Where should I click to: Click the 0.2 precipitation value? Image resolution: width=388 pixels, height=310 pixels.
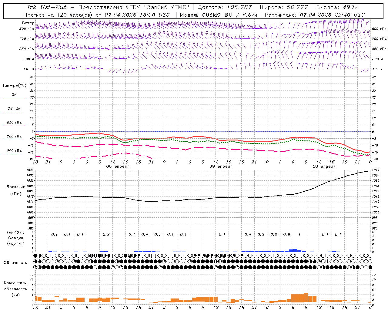106,235
